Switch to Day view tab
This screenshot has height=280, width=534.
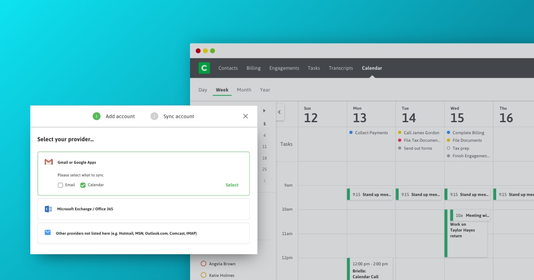click(x=203, y=90)
